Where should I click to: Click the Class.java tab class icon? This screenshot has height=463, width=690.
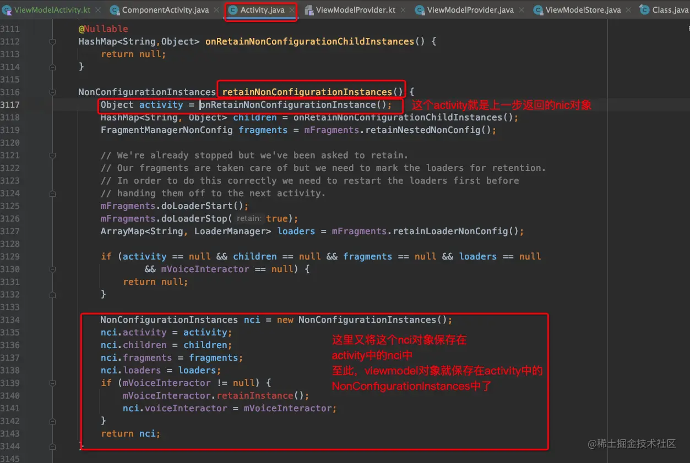(644, 10)
